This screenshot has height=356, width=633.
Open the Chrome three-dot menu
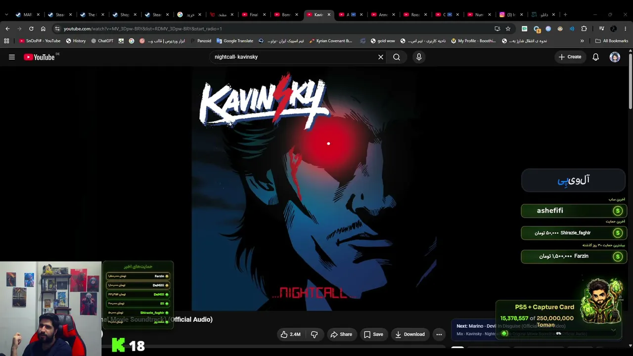coord(626,29)
